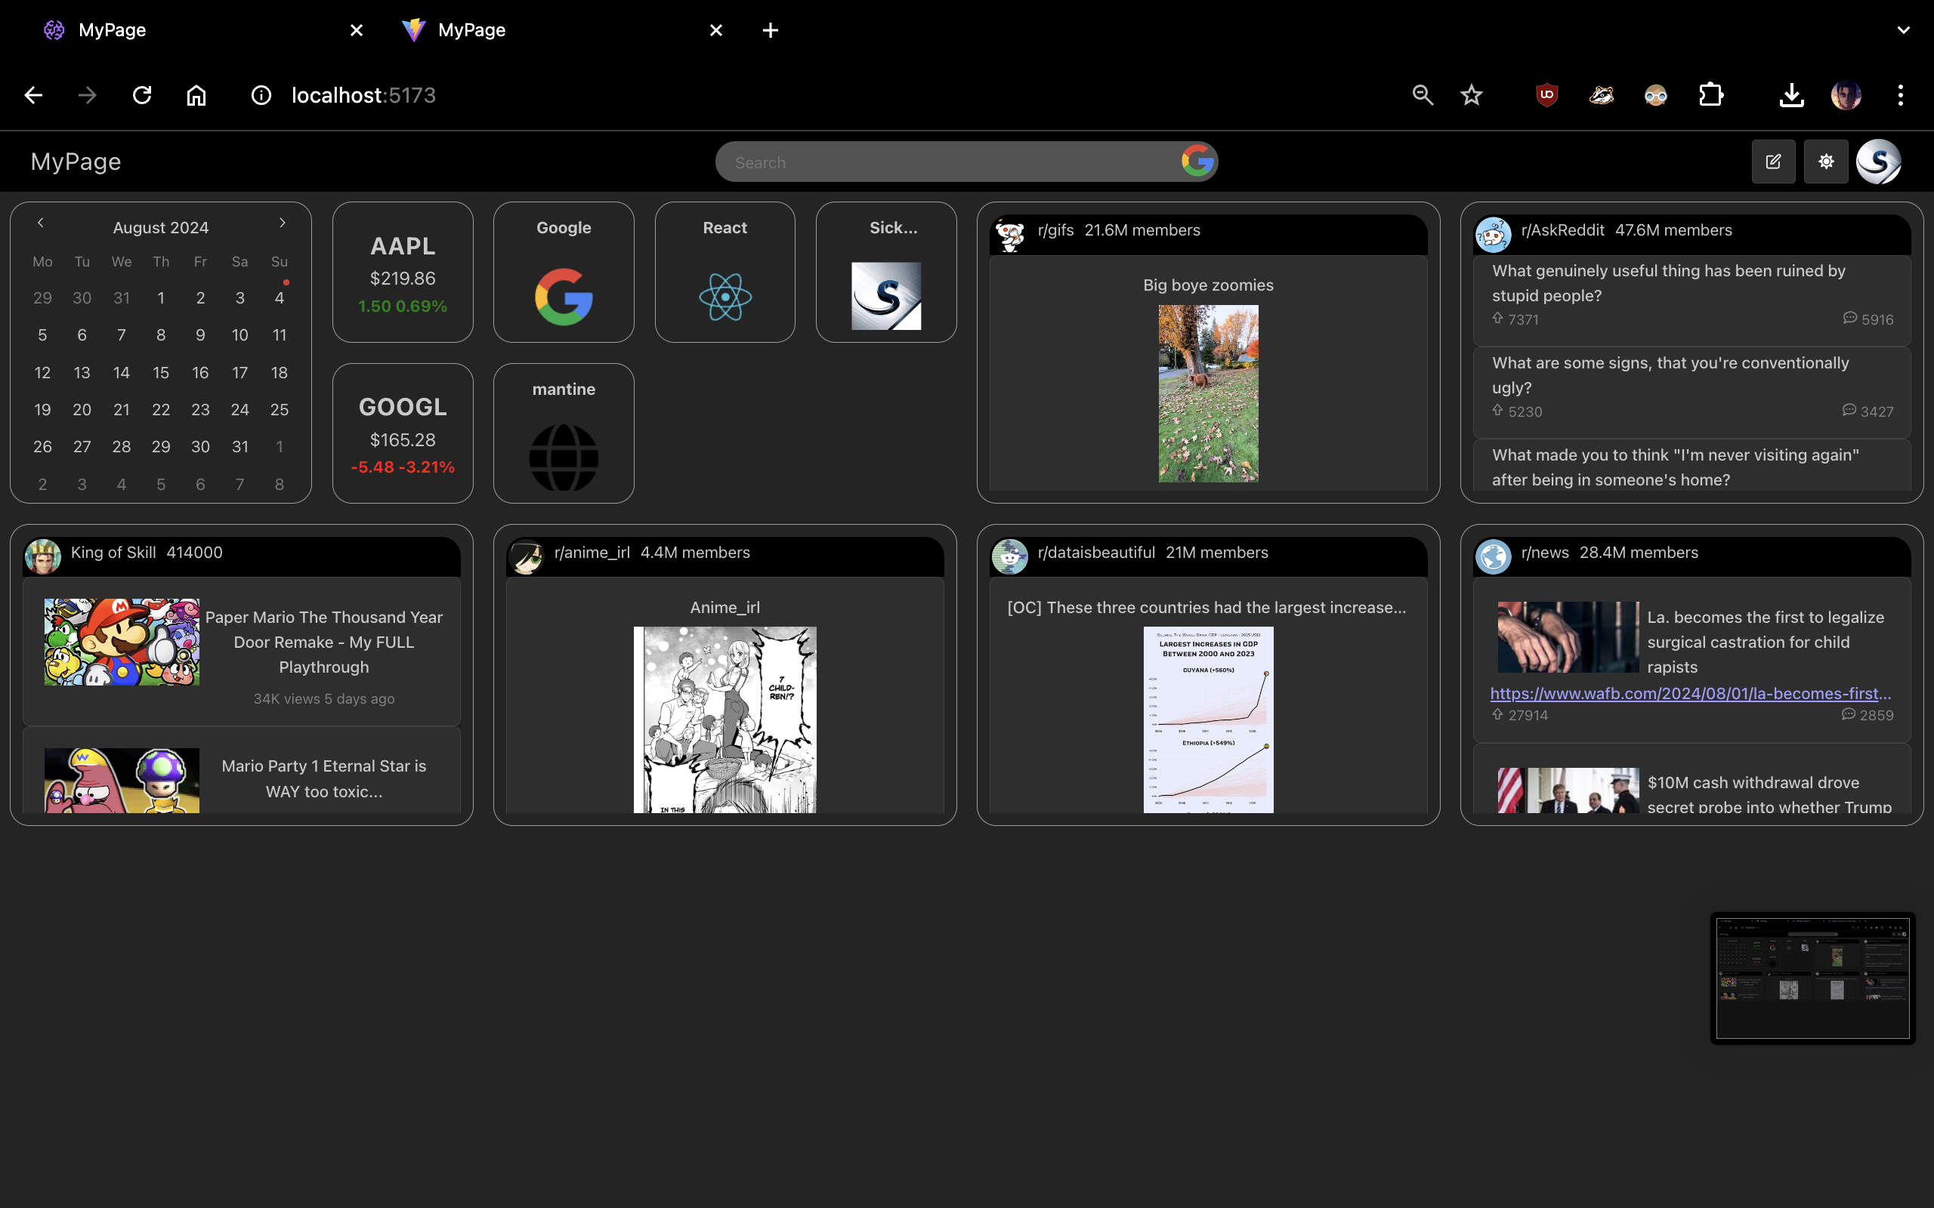Screen dimensions: 1934x1208
Task: Click the AAPL stock card
Action: (x=403, y=273)
